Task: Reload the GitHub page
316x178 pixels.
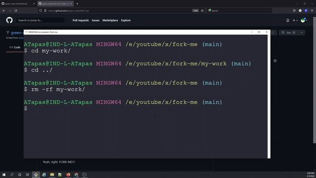Action: point(16,10)
